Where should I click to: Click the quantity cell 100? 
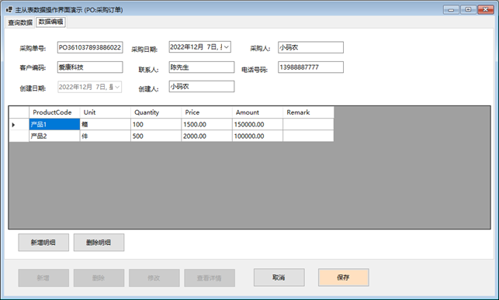(x=156, y=124)
